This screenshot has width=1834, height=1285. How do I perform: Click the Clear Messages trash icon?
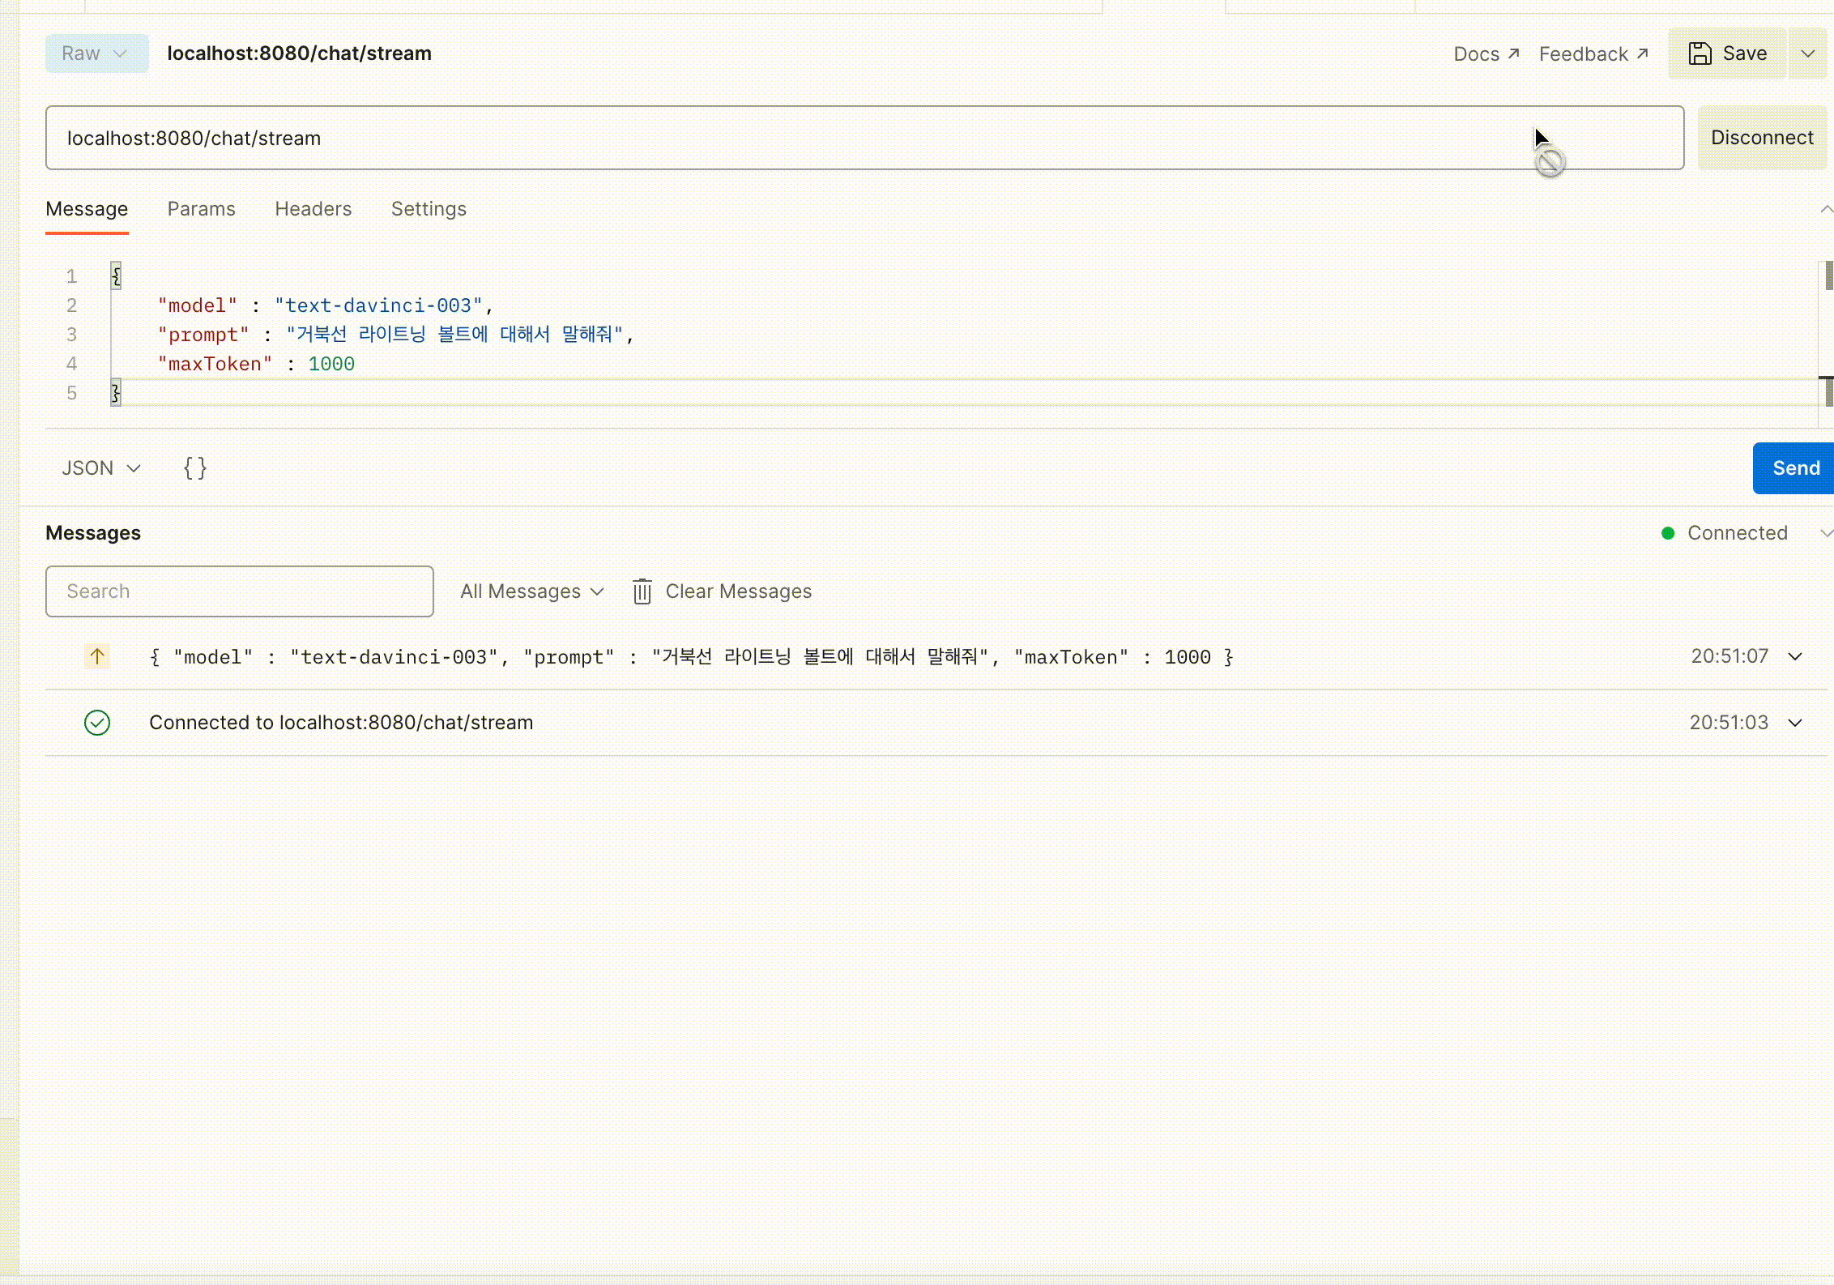(642, 591)
